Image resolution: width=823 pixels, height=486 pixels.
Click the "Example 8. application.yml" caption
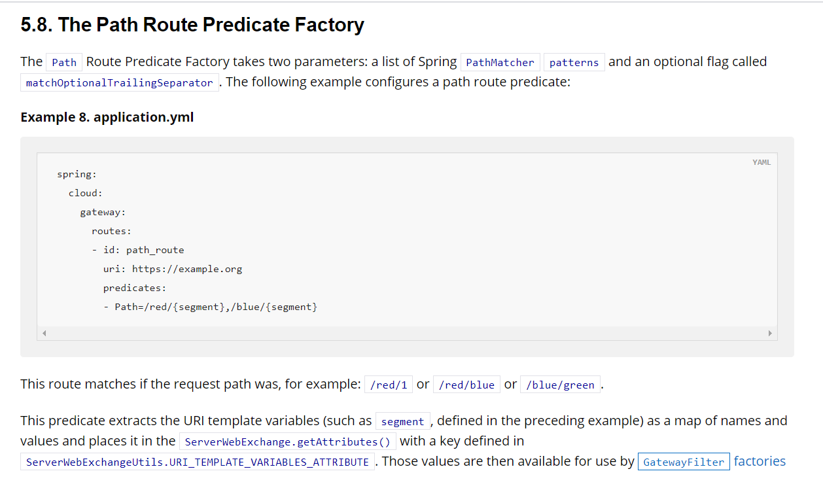107,117
